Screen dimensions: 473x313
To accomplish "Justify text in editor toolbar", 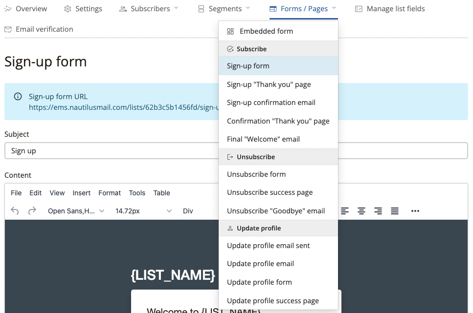I will click(395, 211).
